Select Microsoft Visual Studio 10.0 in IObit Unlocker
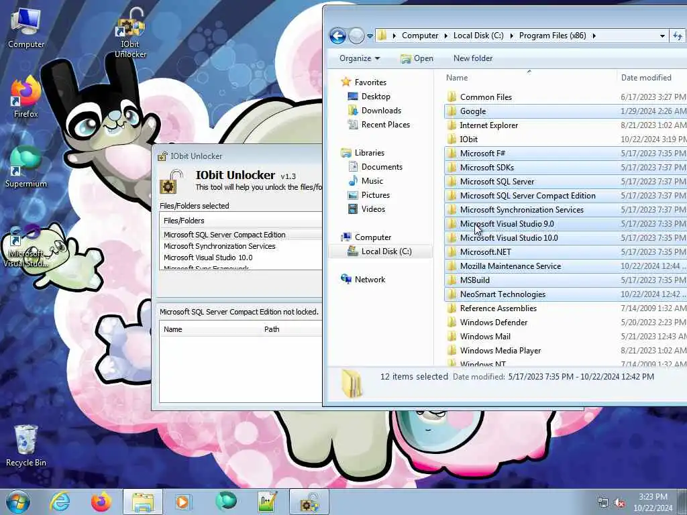 pos(241,257)
